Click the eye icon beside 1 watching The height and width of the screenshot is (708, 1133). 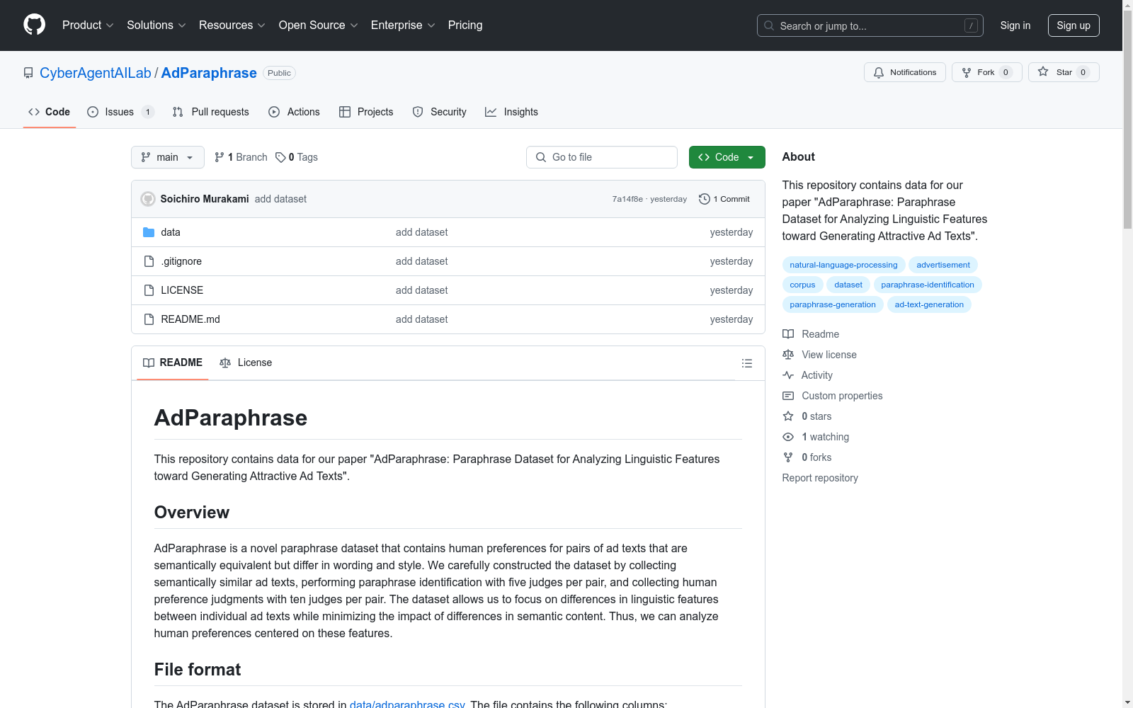(x=788, y=437)
